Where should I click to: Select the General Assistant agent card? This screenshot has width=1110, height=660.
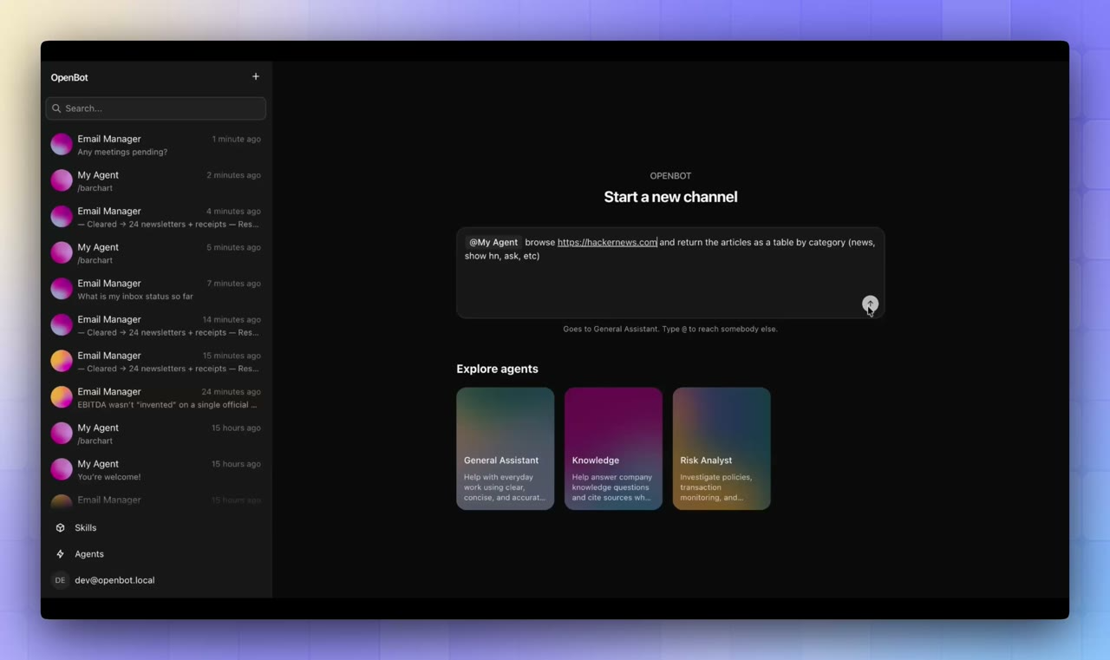(x=506, y=448)
